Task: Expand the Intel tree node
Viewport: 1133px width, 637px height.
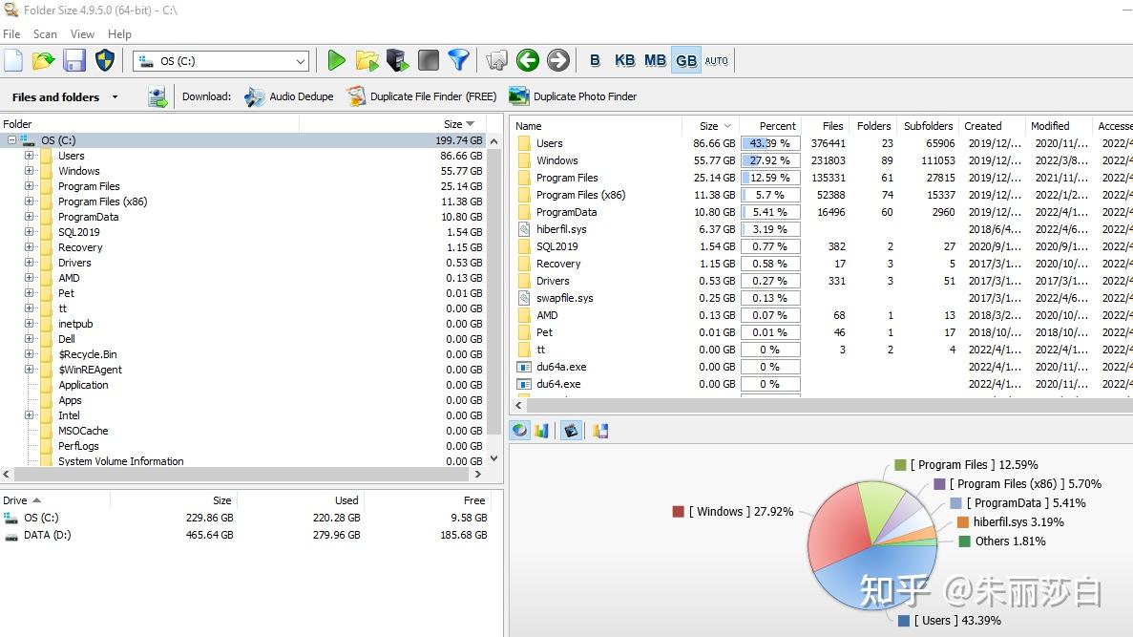Action: click(29, 415)
